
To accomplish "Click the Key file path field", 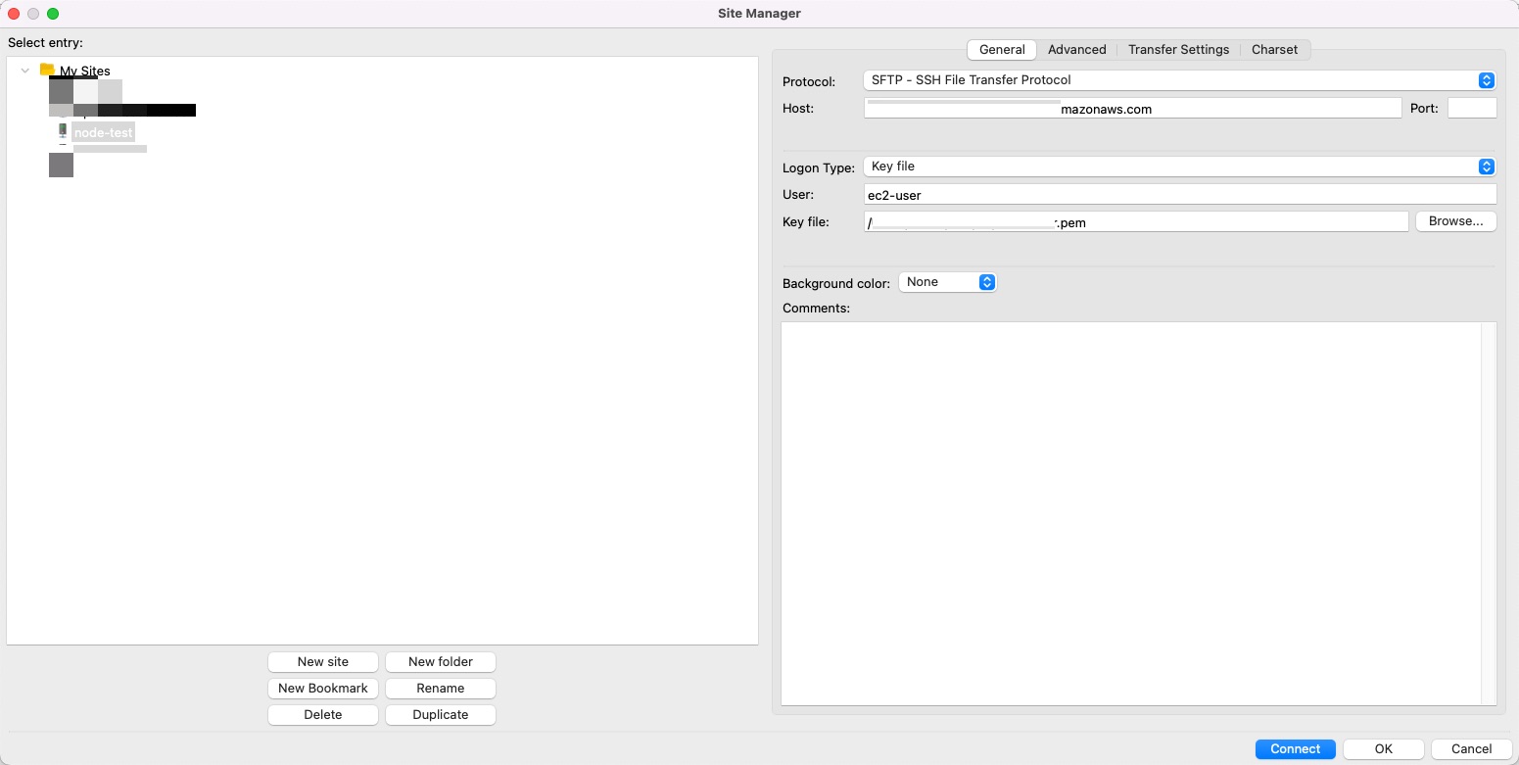I will click(1136, 222).
